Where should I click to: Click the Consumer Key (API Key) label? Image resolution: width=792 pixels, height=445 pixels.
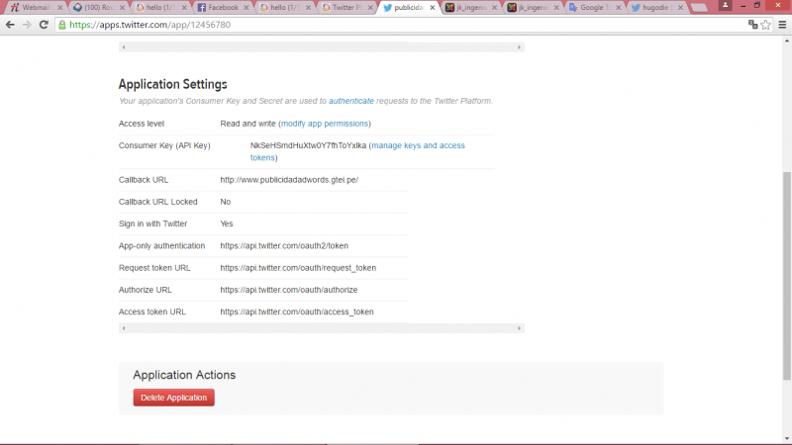[x=164, y=145]
